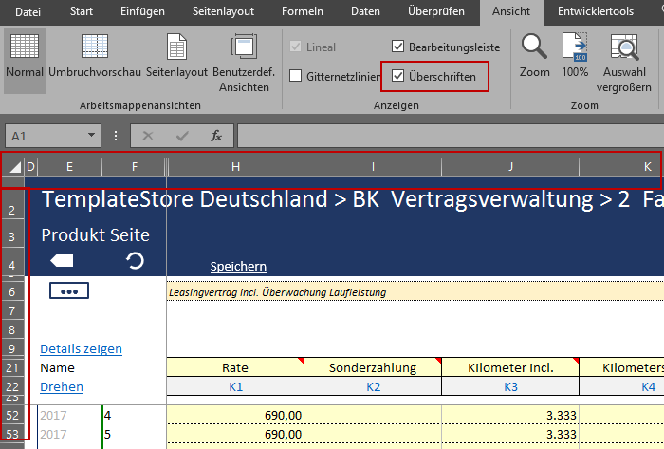
Task: Uncheck the Überschriften checkbox
Action: 398,76
